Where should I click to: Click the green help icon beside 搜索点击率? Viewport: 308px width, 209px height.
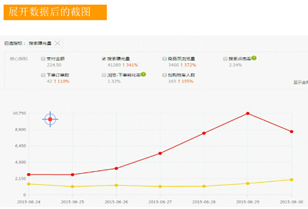(x=254, y=58)
